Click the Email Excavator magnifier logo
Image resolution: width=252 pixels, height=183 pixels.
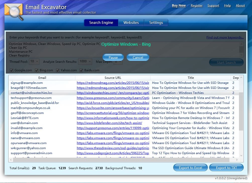click(14, 12)
